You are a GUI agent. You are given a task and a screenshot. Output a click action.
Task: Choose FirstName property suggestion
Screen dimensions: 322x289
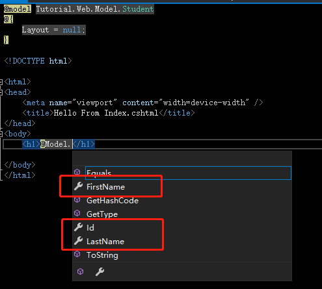105,187
